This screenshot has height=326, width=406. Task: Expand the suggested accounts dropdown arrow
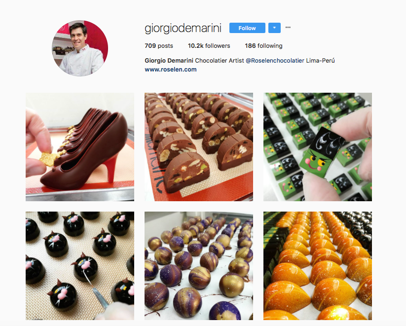[x=274, y=28]
